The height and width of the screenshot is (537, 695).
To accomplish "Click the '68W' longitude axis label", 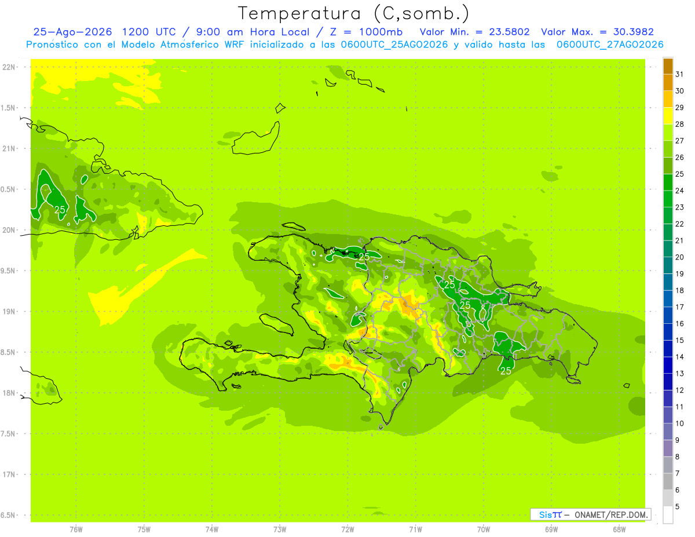I will point(619,529).
